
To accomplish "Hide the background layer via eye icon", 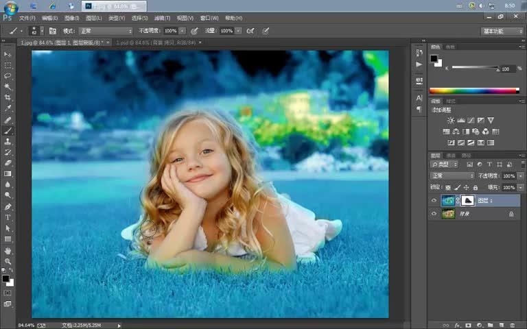I will (x=434, y=214).
